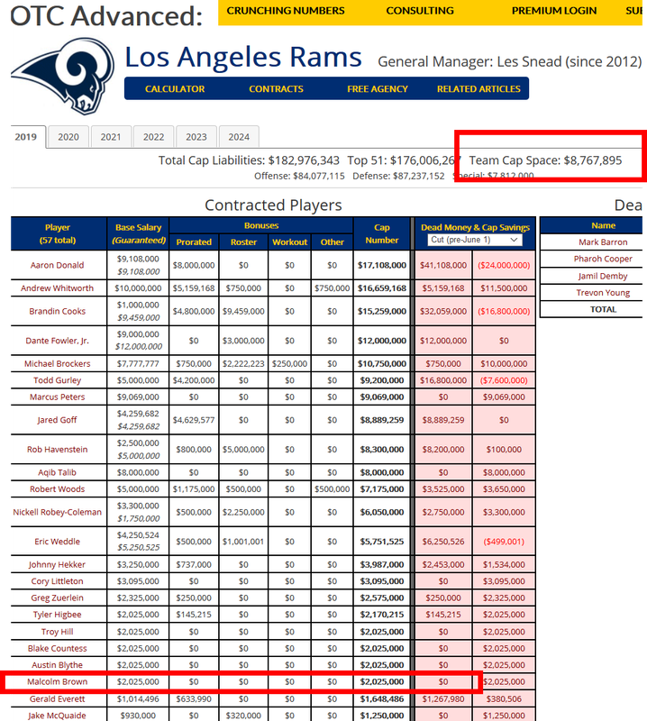Go to Premium Login
Image resolution: width=647 pixels, height=721 pixels.
click(x=554, y=11)
